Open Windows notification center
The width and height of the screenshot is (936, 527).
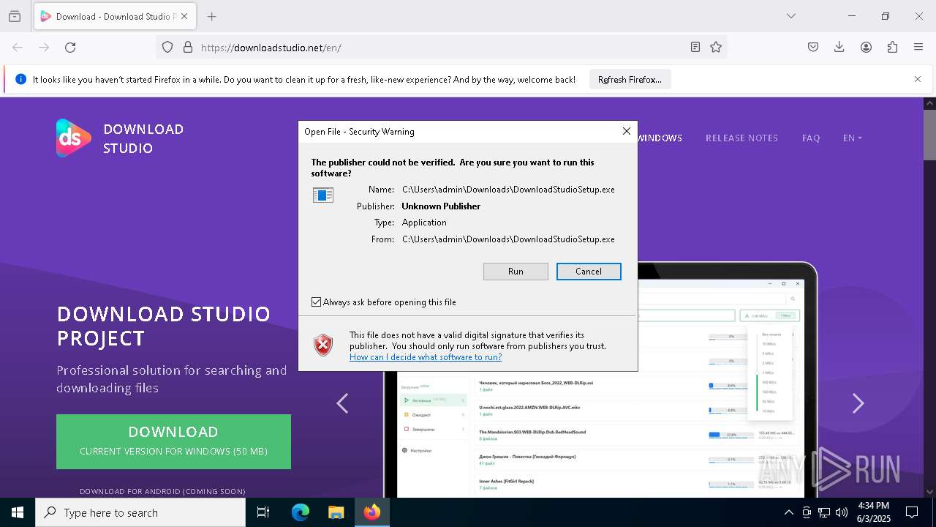point(912,512)
